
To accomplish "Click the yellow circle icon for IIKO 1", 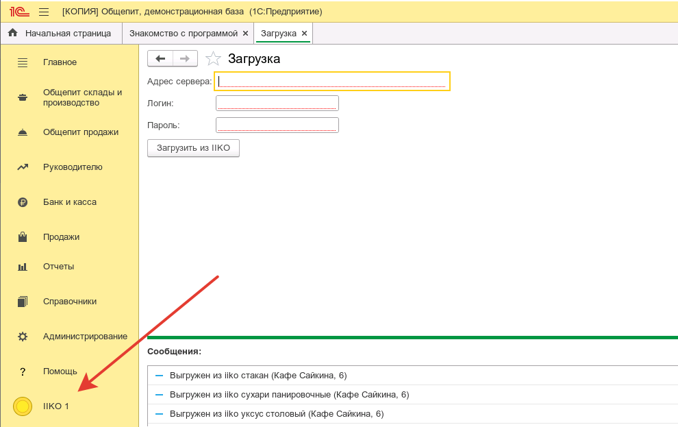I will 23,406.
